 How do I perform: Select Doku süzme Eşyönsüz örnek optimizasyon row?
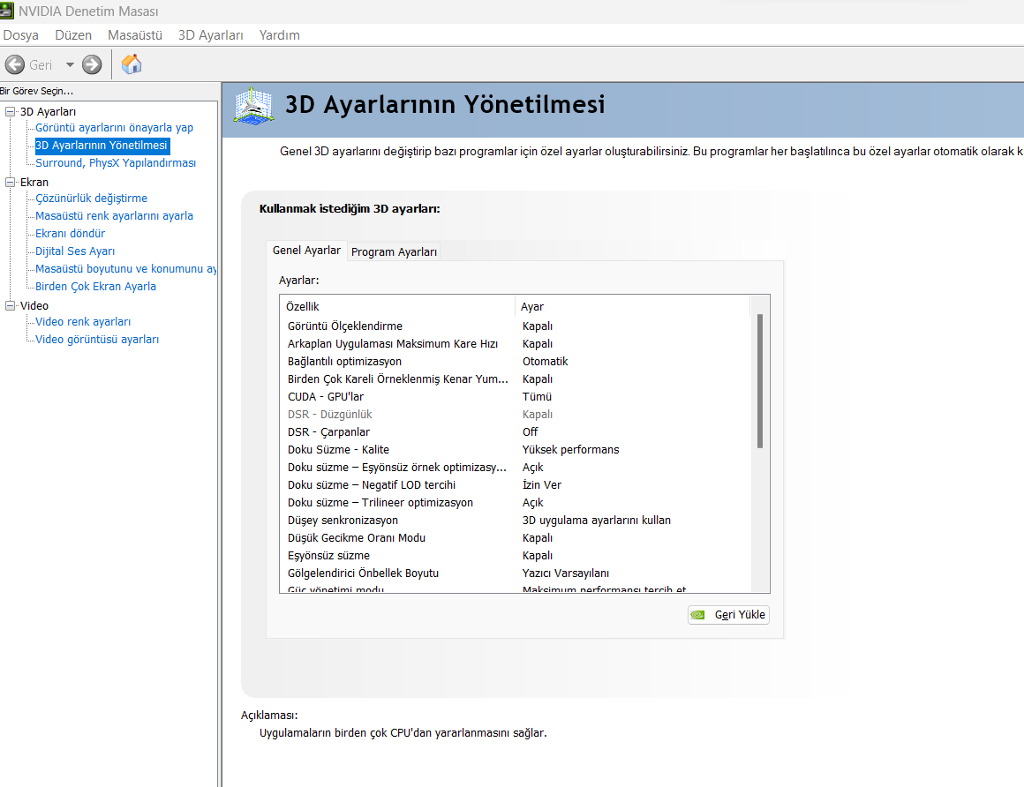(x=516, y=468)
